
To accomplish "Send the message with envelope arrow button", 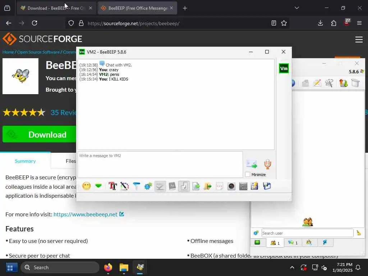I will [252, 164].
